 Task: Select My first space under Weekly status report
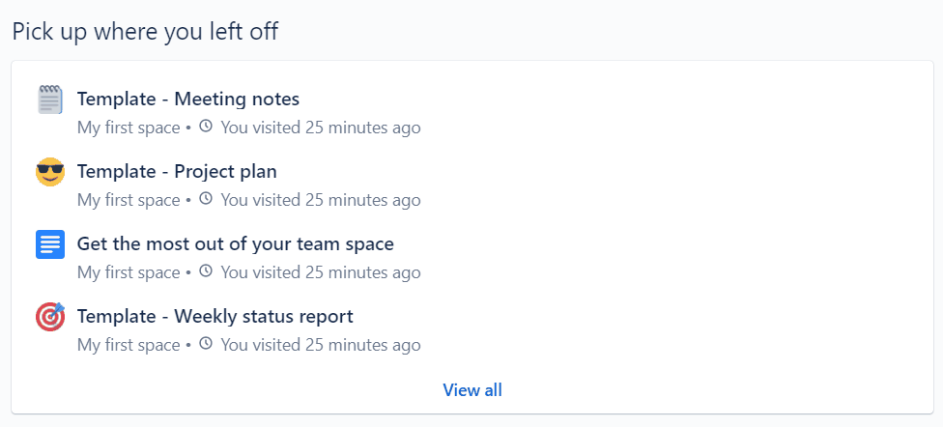pos(129,345)
